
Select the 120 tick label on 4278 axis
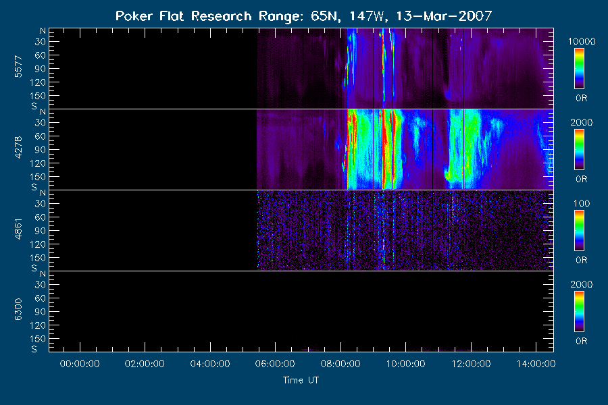38,163
